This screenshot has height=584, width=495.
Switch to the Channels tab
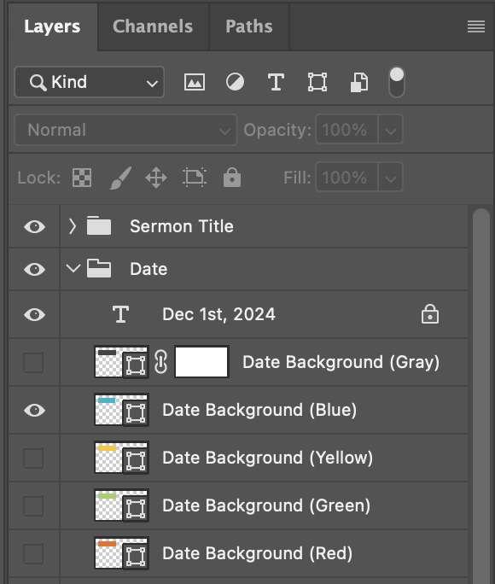(x=153, y=26)
